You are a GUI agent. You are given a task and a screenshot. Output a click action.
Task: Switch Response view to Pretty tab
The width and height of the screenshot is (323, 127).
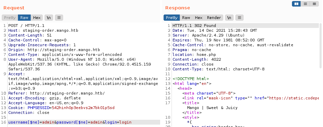(x=172, y=18)
